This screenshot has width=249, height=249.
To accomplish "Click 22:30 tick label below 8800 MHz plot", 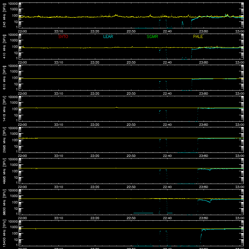I will click(x=131, y=218).
